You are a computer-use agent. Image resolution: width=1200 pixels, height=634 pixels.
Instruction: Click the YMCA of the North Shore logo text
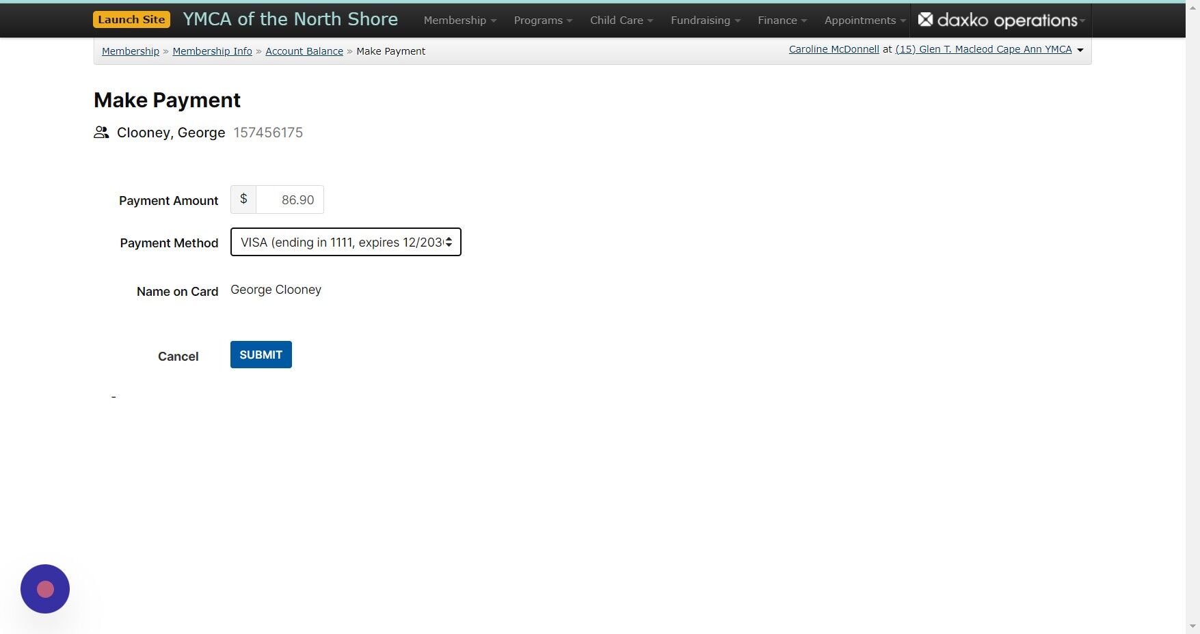pyautogui.click(x=289, y=19)
